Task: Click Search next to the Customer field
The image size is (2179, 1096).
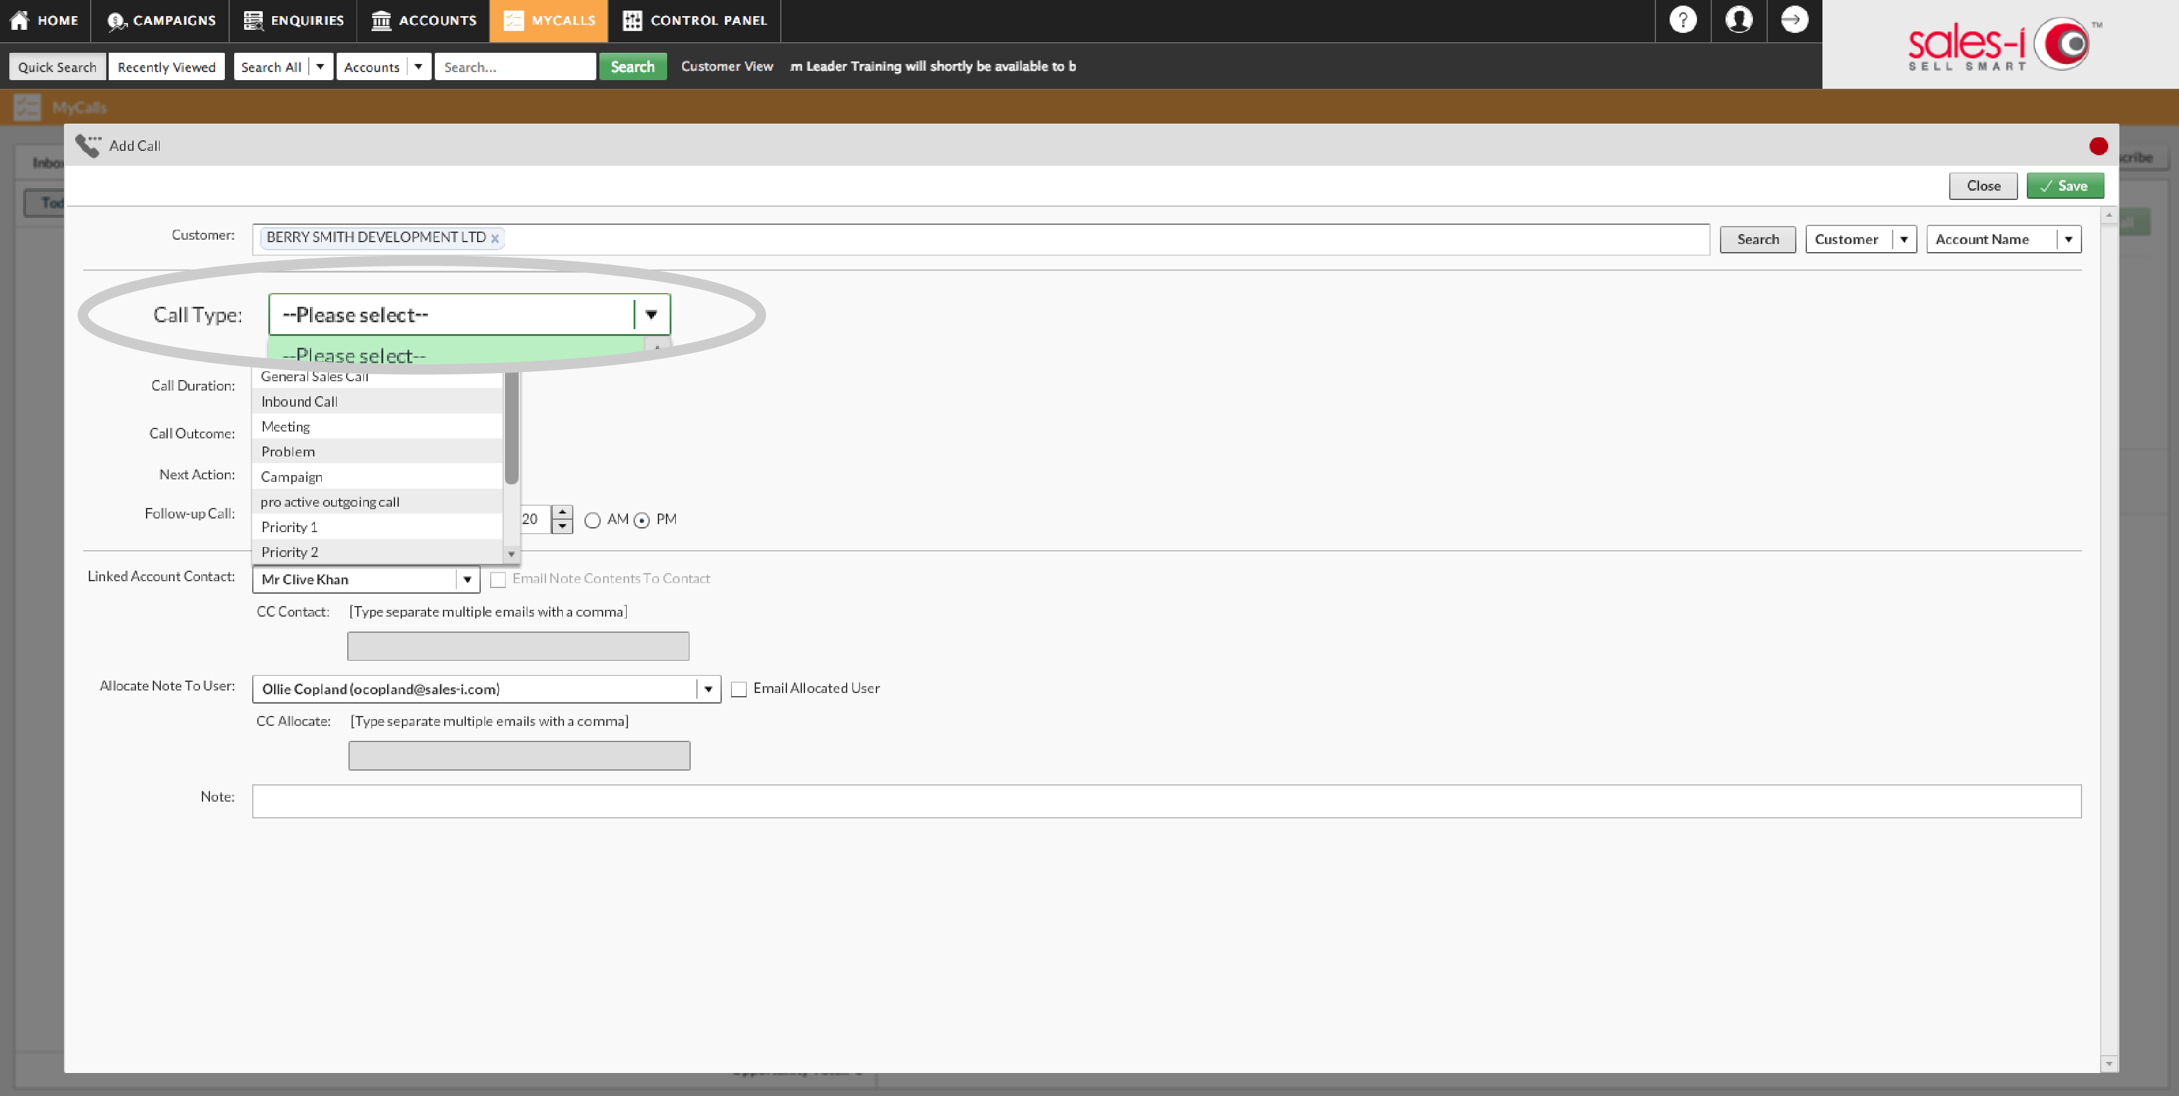Action: tap(1757, 238)
